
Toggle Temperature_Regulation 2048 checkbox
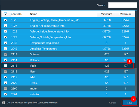pyautogui.click(x=6, y=43)
